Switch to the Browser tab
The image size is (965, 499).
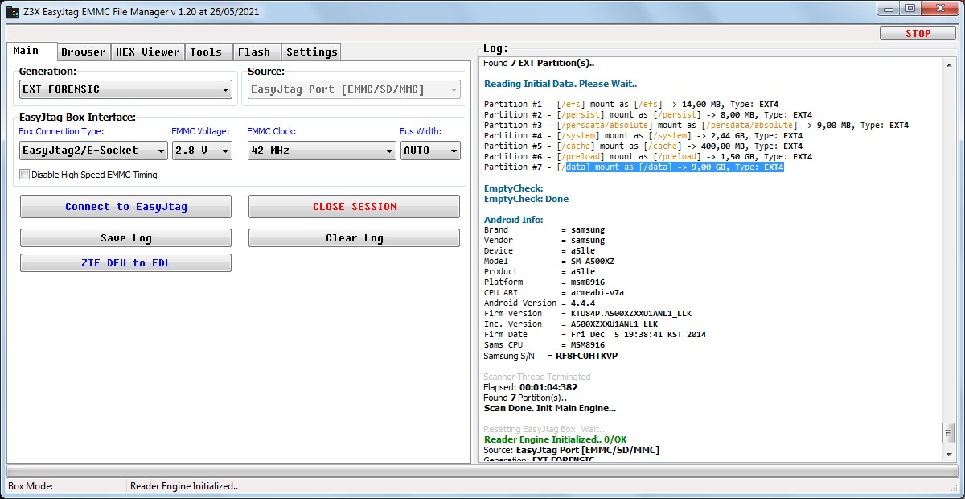coord(84,52)
